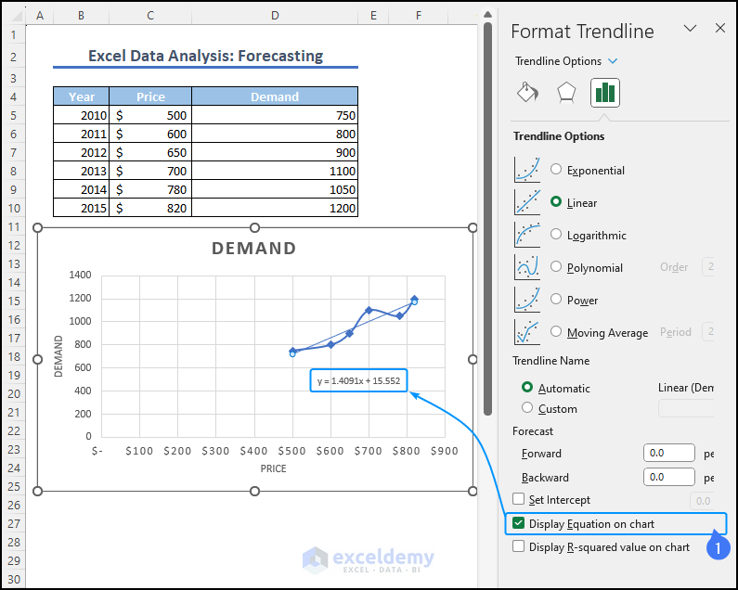Check Display R-squared value on chart

pos(518,546)
